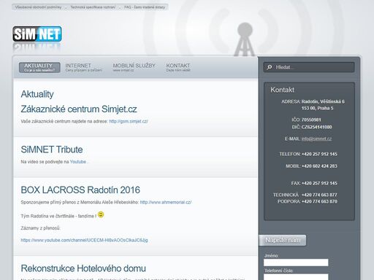Click the Aktuality page heading

37,94
